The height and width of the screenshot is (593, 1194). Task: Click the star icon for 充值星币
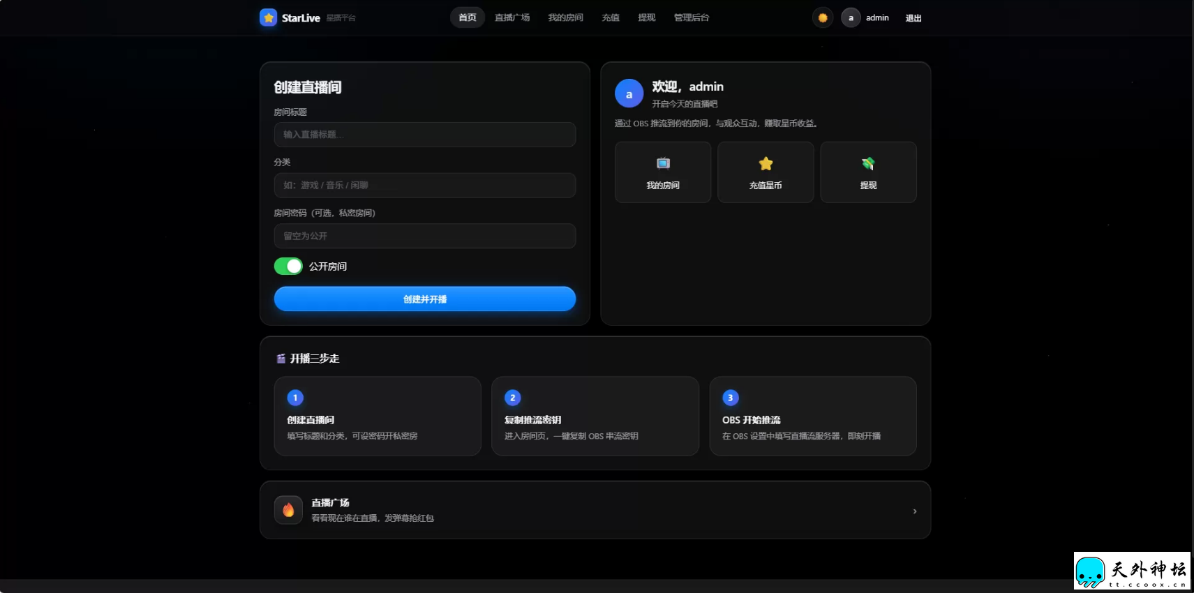[x=766, y=163]
